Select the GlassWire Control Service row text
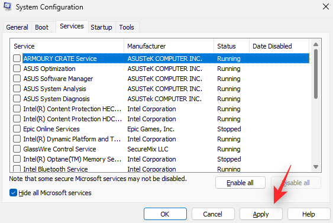Viewport: 333px width, 223px height. [x=60, y=149]
